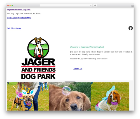Open the bunny-ears dog photo
140x119 pixels.
(28, 96)
